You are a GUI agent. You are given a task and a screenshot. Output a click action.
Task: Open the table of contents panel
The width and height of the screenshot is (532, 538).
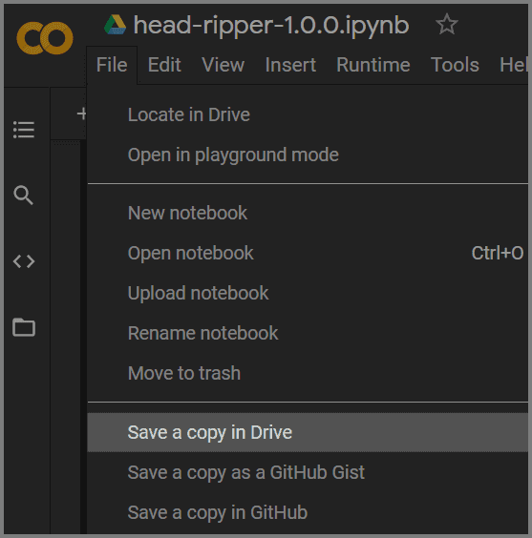(x=24, y=130)
